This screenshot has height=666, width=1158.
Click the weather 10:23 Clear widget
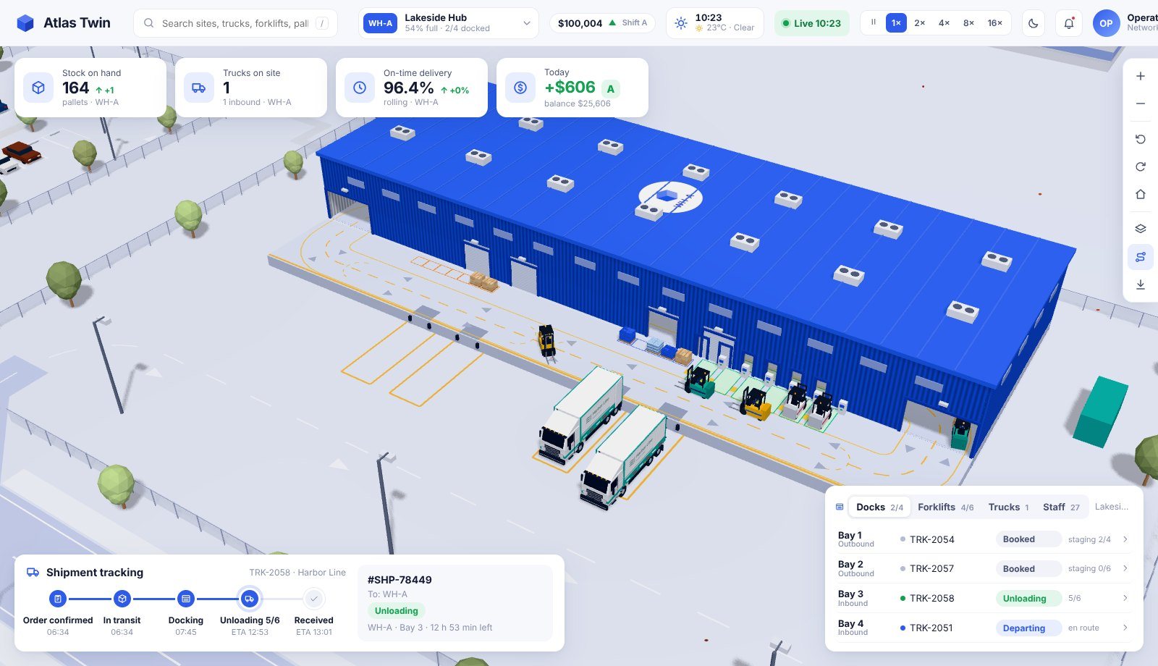point(715,23)
